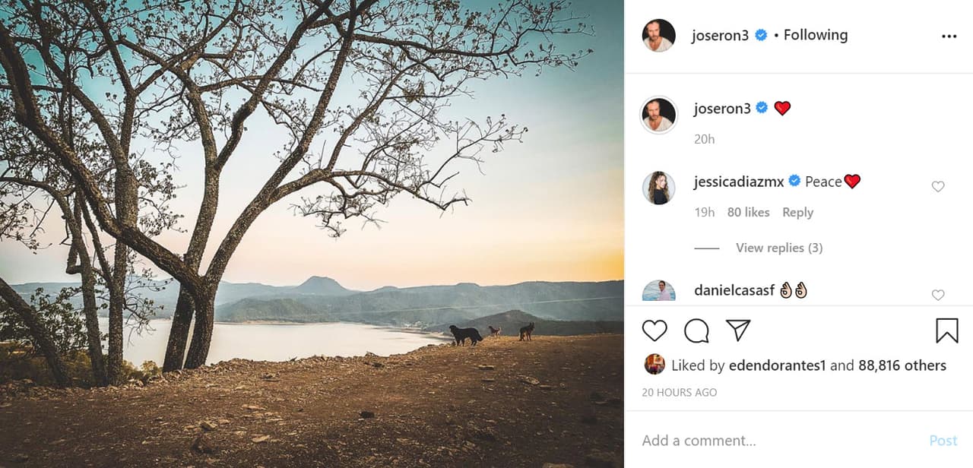The image size is (973, 468).
Task: Click Reply under jessicadiazmx's comment
Action: (x=797, y=213)
